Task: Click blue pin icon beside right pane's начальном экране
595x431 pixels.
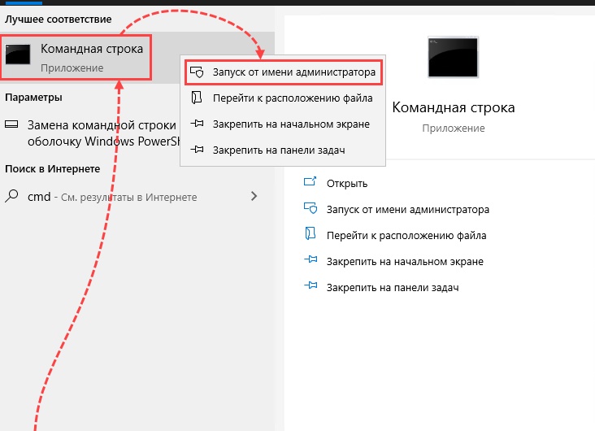Action: click(311, 259)
